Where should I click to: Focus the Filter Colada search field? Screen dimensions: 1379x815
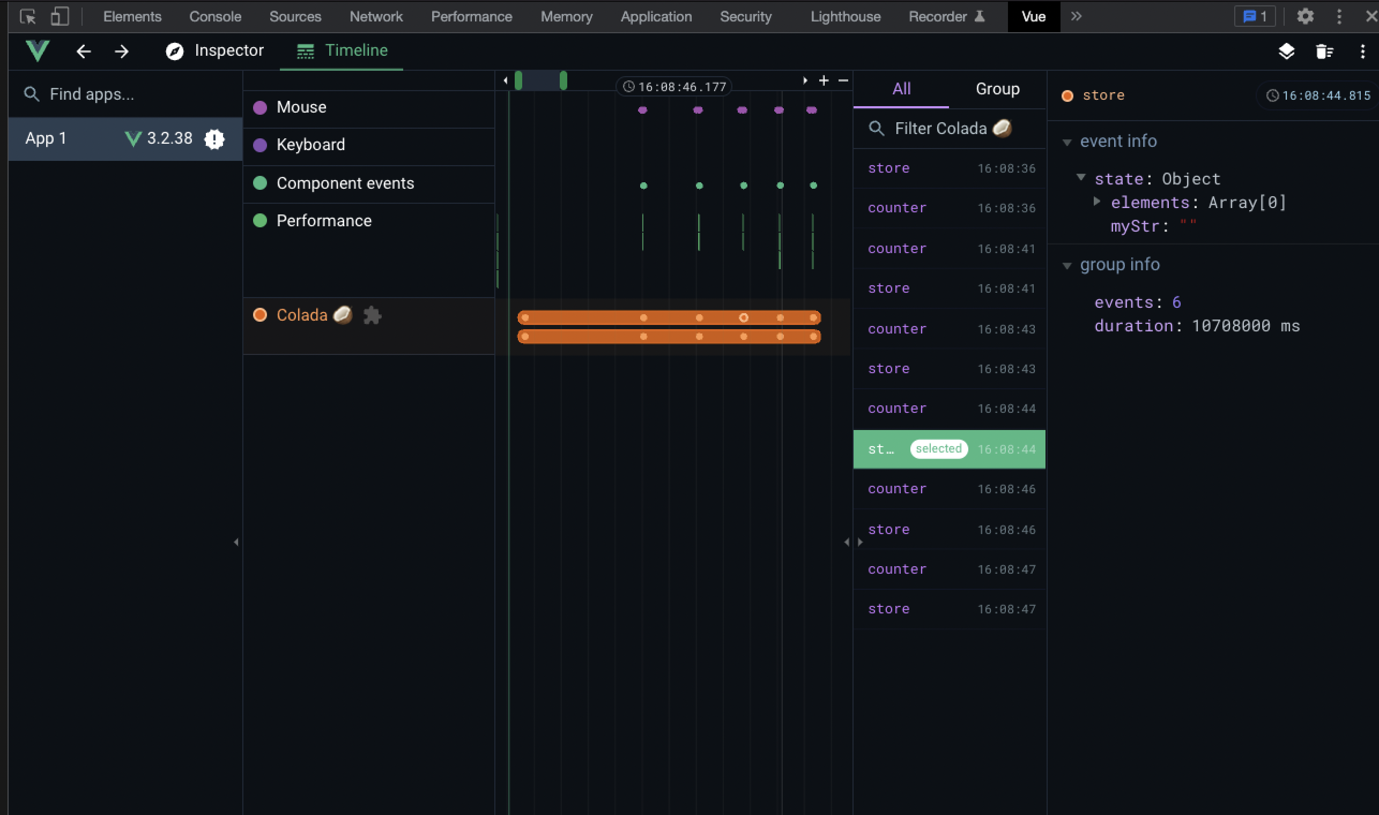point(940,129)
